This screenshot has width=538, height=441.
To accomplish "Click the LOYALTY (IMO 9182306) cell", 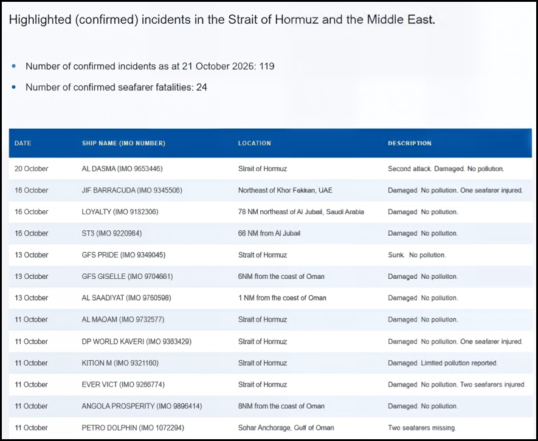I will click(x=120, y=212).
